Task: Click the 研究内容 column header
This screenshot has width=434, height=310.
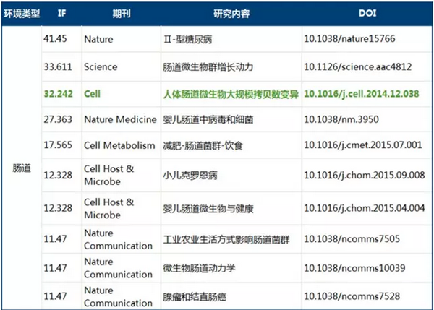Action: pos(230,13)
